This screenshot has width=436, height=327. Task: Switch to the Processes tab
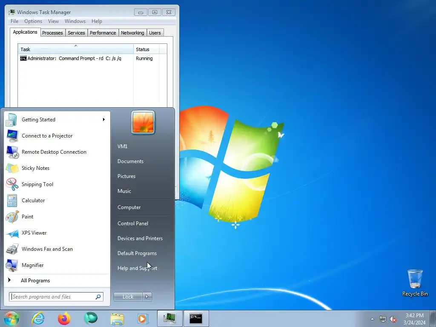coord(52,33)
